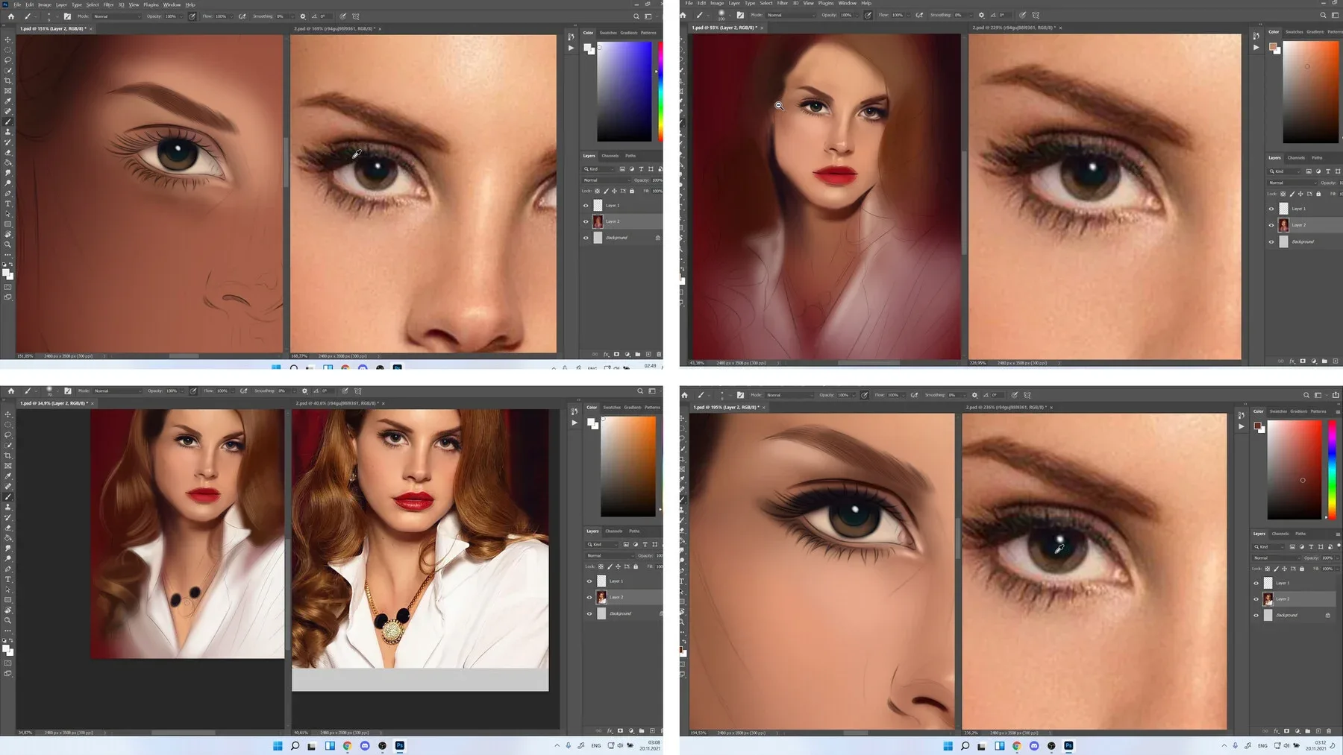Select the Brush tool in the 34.9% window

8,496
